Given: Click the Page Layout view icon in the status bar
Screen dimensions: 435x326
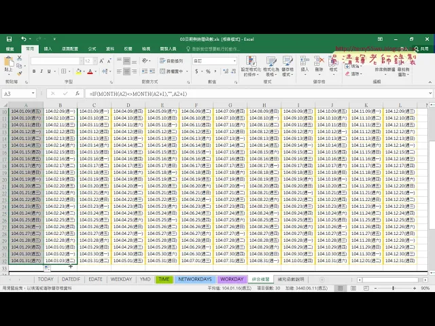Looking at the screenshot, I should click(x=353, y=288).
